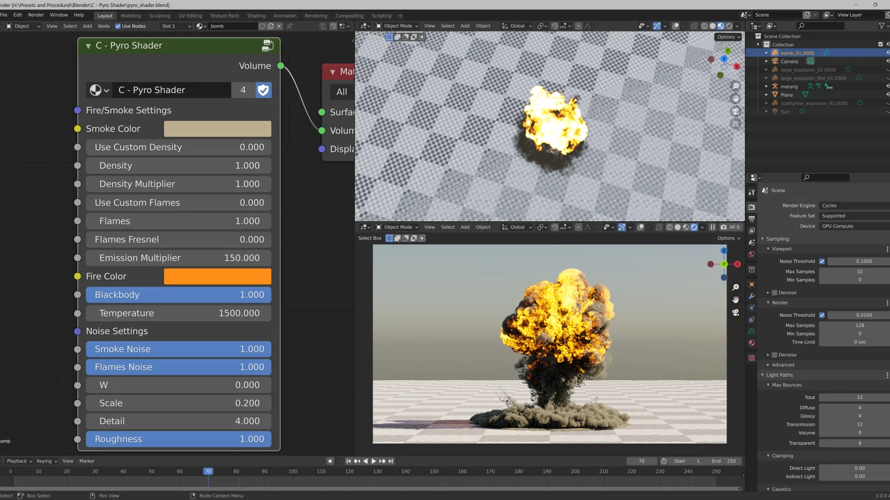Switch the viewport to Solid shading mode
890x500 pixels.
click(713, 26)
